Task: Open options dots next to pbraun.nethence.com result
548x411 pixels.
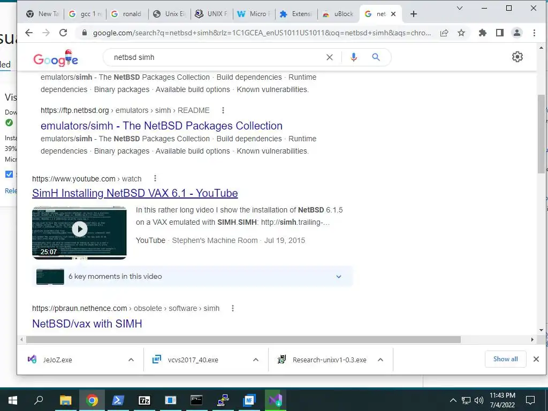Action: [x=233, y=308]
